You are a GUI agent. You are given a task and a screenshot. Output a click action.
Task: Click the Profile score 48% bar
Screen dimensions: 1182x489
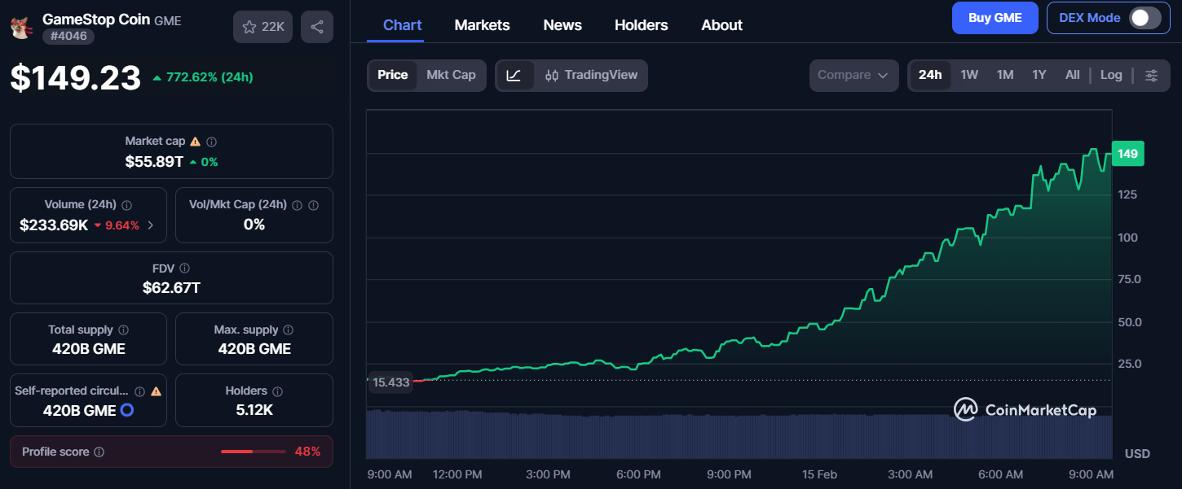click(254, 452)
